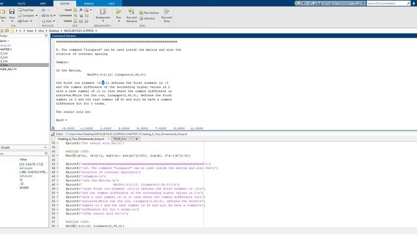Click MATLAB FILES-SCIPROG path segment
Viewport: 417px width, 234px height.
pos(79,31)
